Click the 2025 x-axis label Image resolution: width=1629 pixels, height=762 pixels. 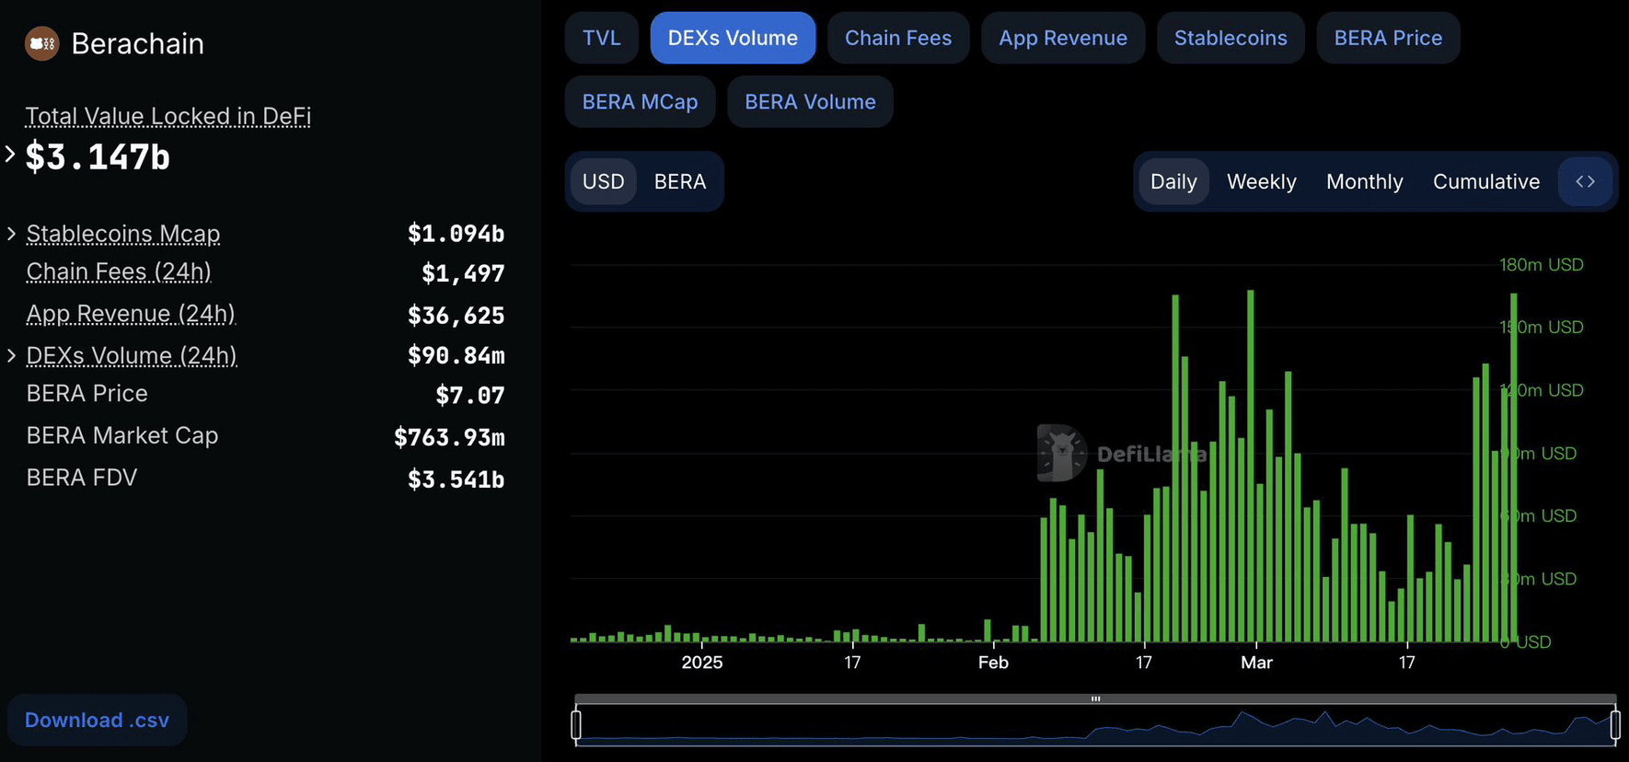pyautogui.click(x=702, y=663)
